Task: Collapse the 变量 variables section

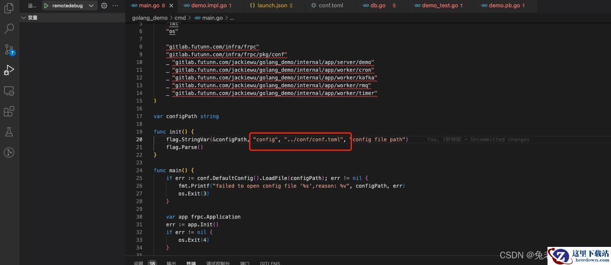Action: tap(72, 18)
